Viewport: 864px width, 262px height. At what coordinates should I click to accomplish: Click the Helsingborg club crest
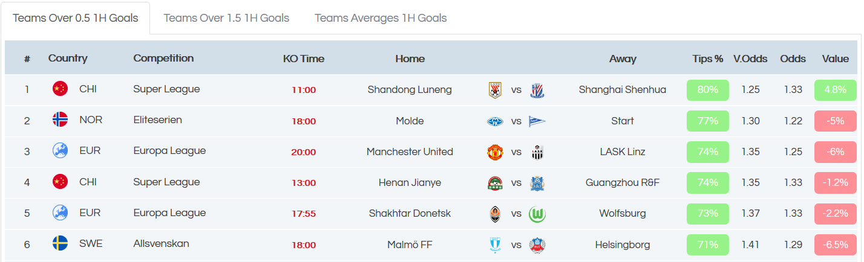coord(537,244)
